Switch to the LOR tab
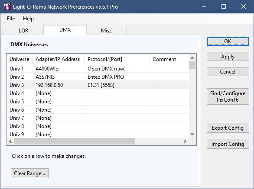The width and height of the screenshot is (254, 189). click(23, 30)
